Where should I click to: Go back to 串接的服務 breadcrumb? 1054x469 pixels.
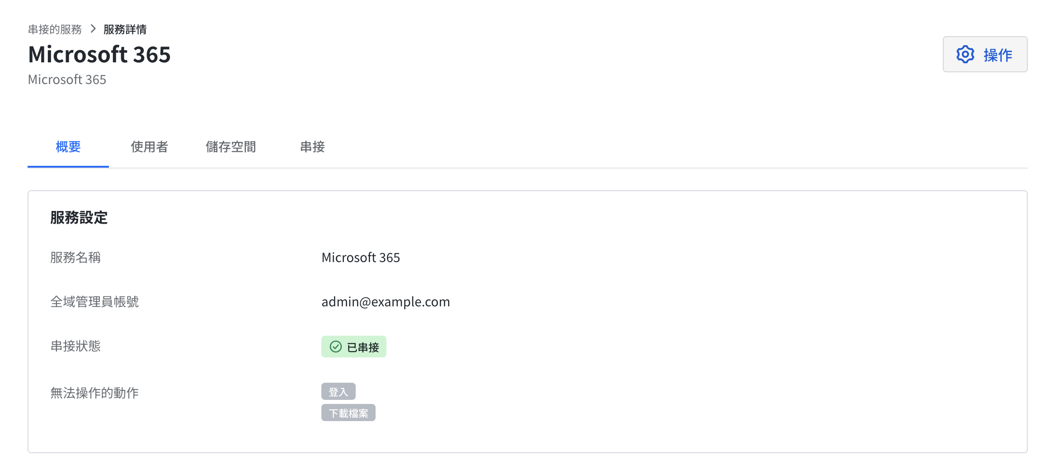pos(55,29)
